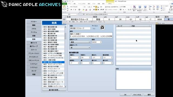Open Cell Styles gallery in Excel ribbon

click(x=145, y=8)
